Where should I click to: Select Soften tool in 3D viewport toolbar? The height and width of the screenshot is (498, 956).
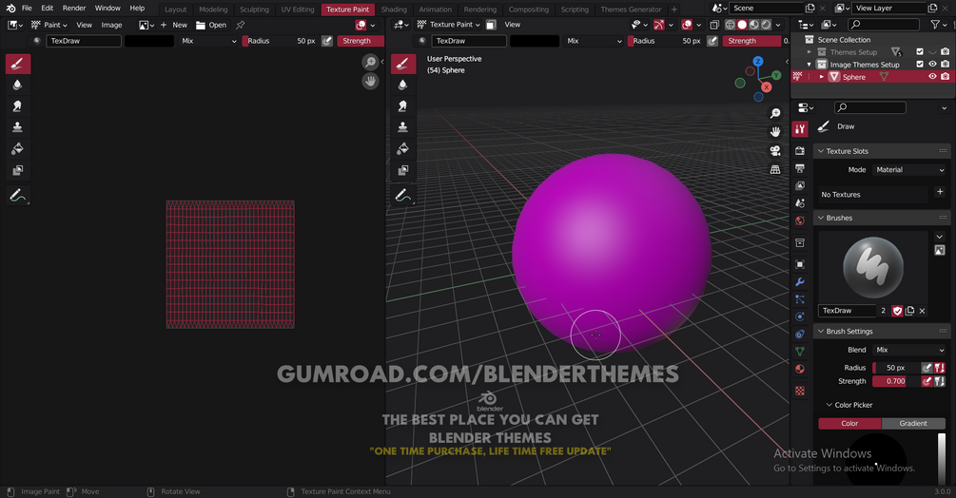click(403, 85)
